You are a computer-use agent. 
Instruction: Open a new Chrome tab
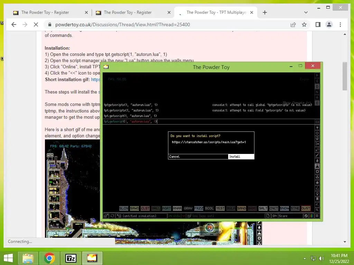pos(265,12)
